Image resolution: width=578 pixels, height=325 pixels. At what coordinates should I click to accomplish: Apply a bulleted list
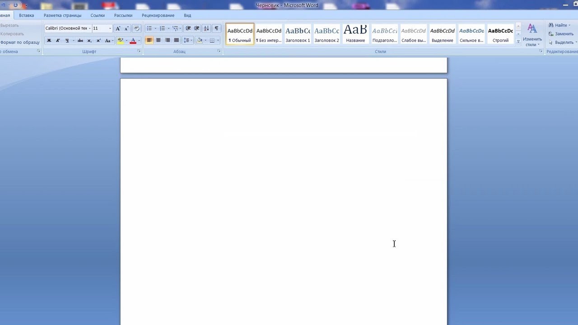pos(149,28)
